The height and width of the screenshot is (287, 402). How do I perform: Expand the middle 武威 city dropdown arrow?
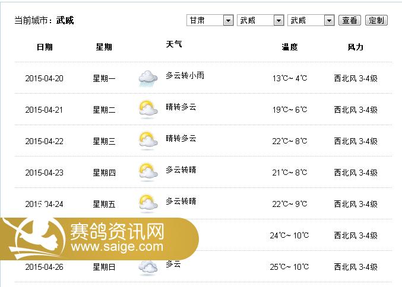[x=278, y=20]
